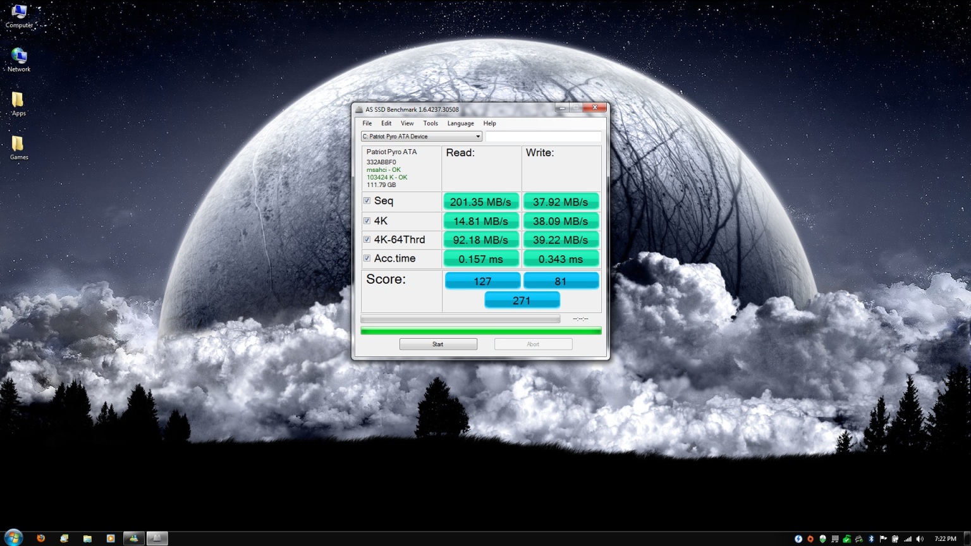Click the 103424 K - OK alignment text
The width and height of the screenshot is (971, 546).
(387, 177)
